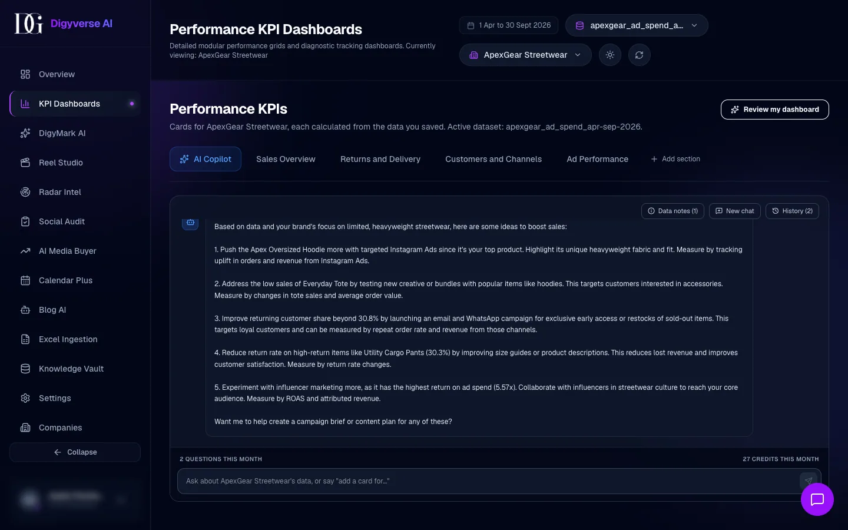
Task: Navigate to Blog AI
Action: [75, 310]
